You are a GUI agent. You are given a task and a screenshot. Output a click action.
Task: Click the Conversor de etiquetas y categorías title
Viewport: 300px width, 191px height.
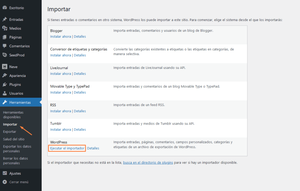(79, 49)
